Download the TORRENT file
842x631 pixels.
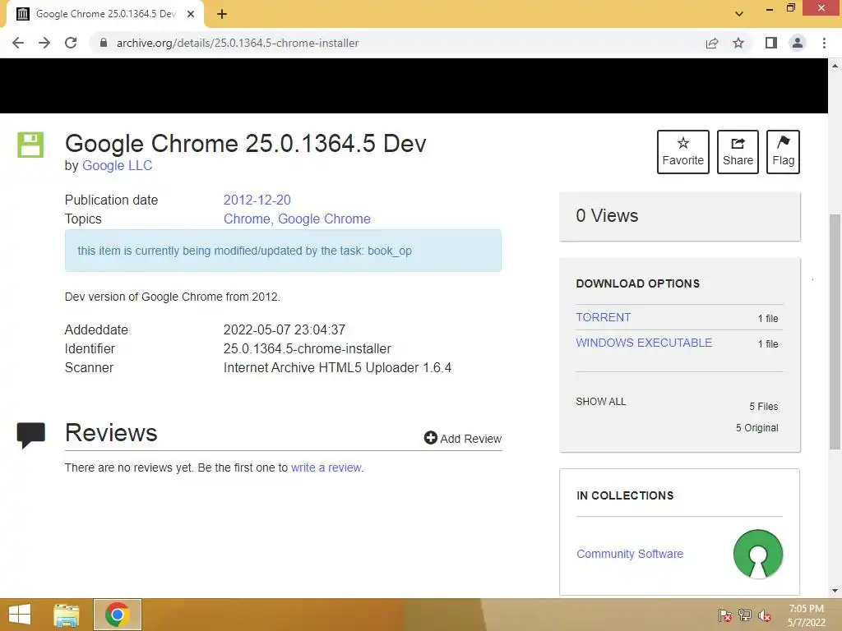(604, 317)
